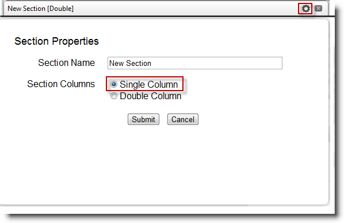The image size is (344, 223).
Task: Choose the Double Column radio button
Action: coord(114,96)
